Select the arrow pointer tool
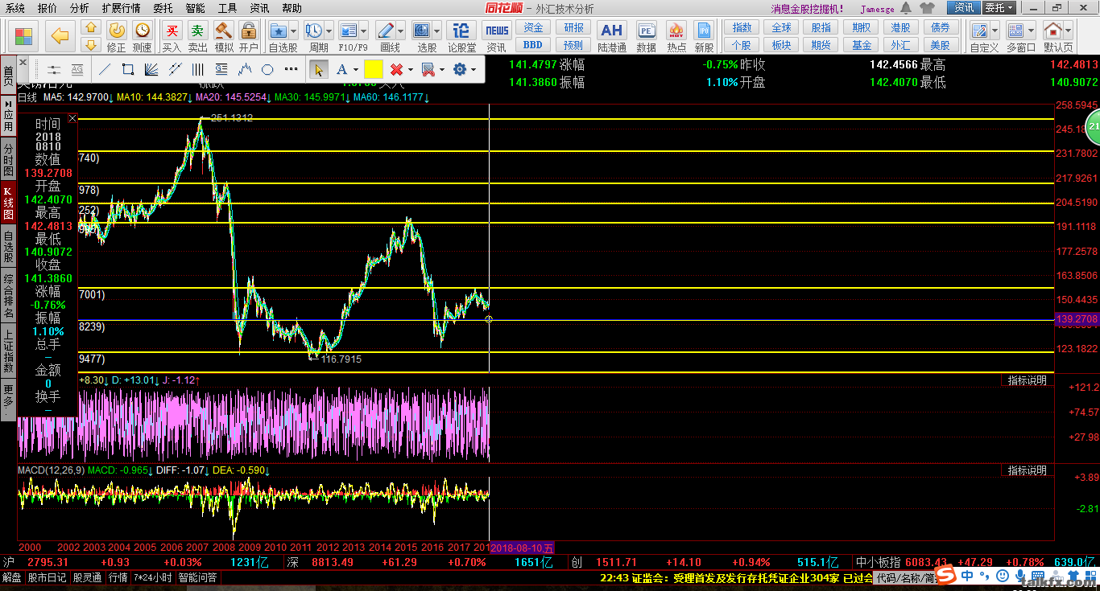Viewport: 1100px width, 591px height. [x=318, y=70]
